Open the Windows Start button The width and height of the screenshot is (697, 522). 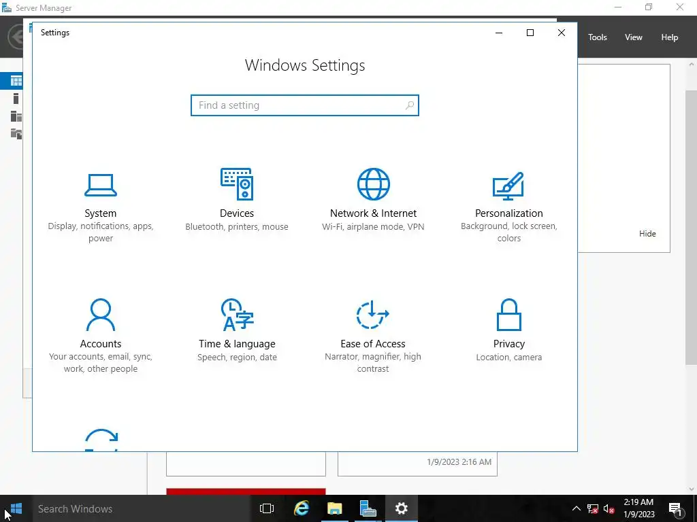(x=16, y=508)
